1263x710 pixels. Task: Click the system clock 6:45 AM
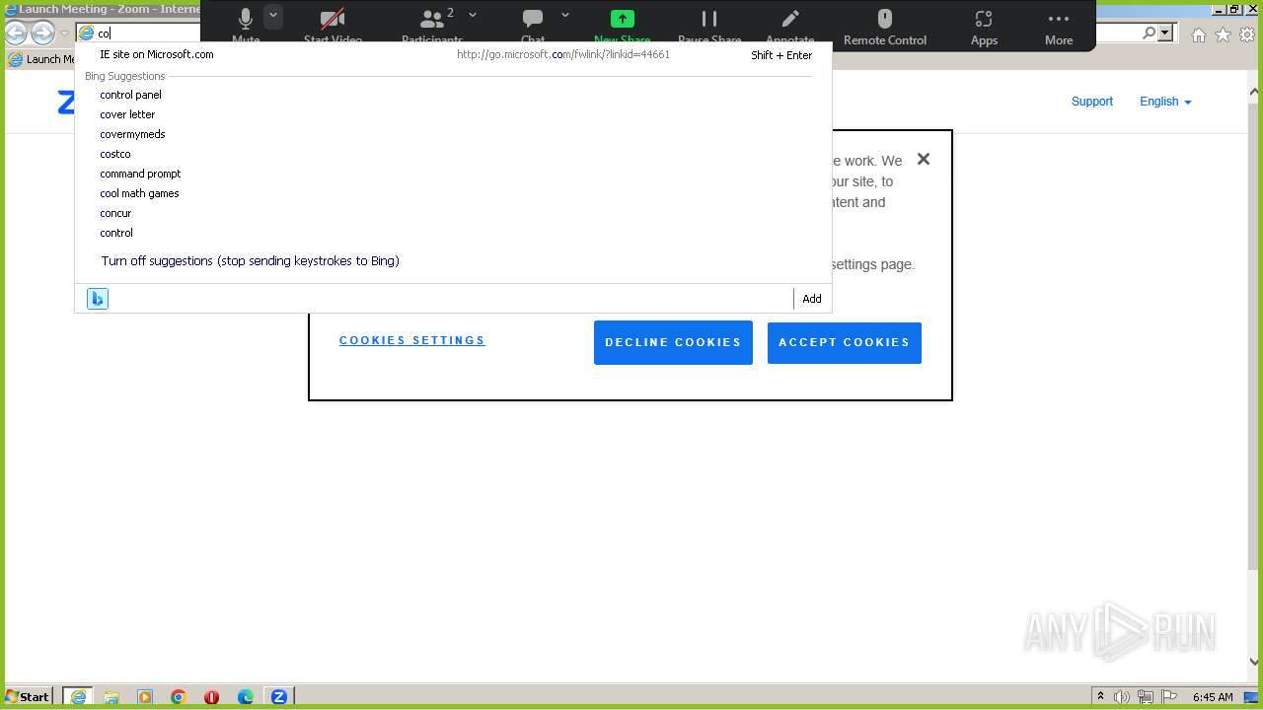click(1213, 697)
